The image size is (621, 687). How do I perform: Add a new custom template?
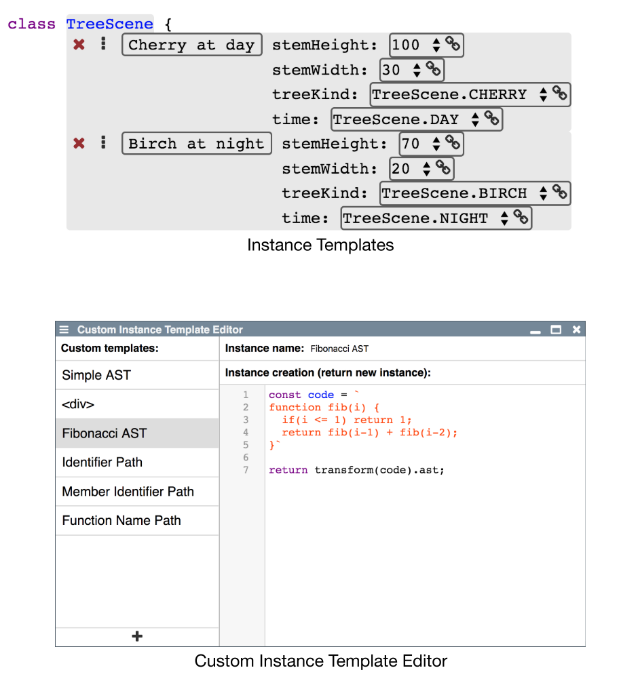click(x=137, y=636)
